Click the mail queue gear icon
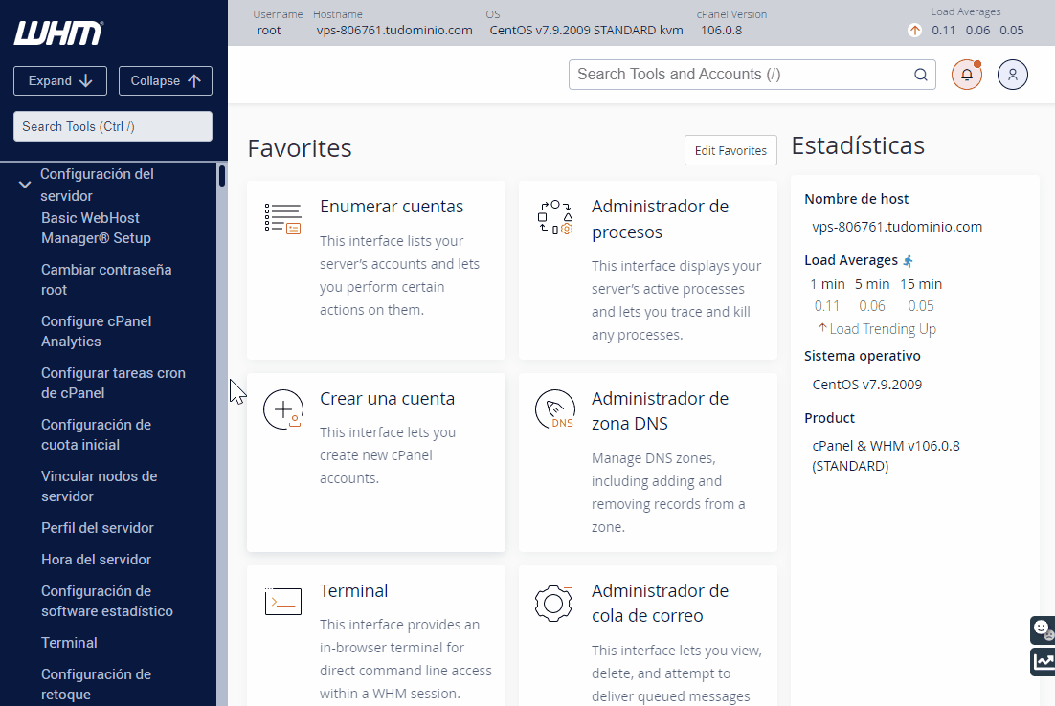This screenshot has width=1055, height=706. [553, 603]
